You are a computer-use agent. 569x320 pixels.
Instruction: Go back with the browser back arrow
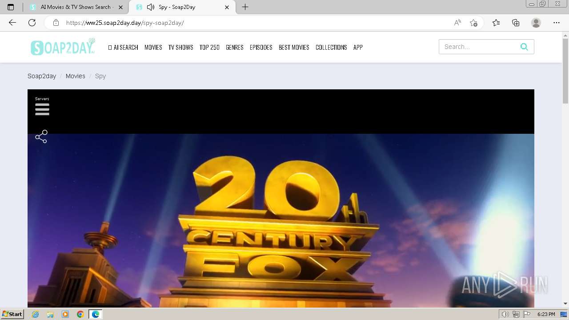point(12,23)
